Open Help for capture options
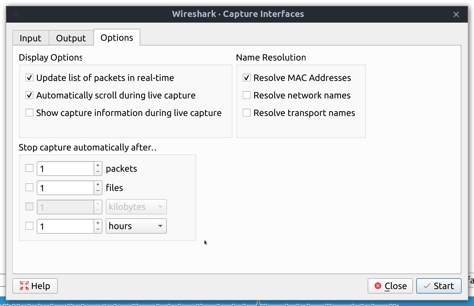 click(x=35, y=286)
